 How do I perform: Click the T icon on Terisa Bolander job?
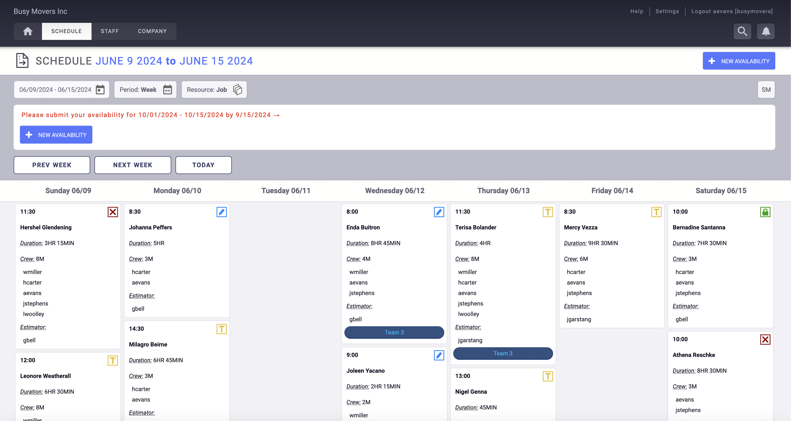point(548,212)
